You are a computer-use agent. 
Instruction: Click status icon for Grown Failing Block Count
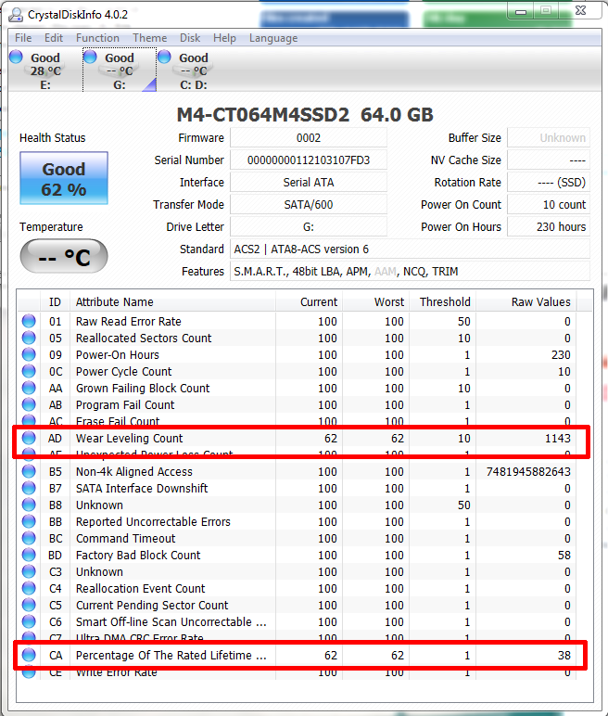tap(29, 388)
